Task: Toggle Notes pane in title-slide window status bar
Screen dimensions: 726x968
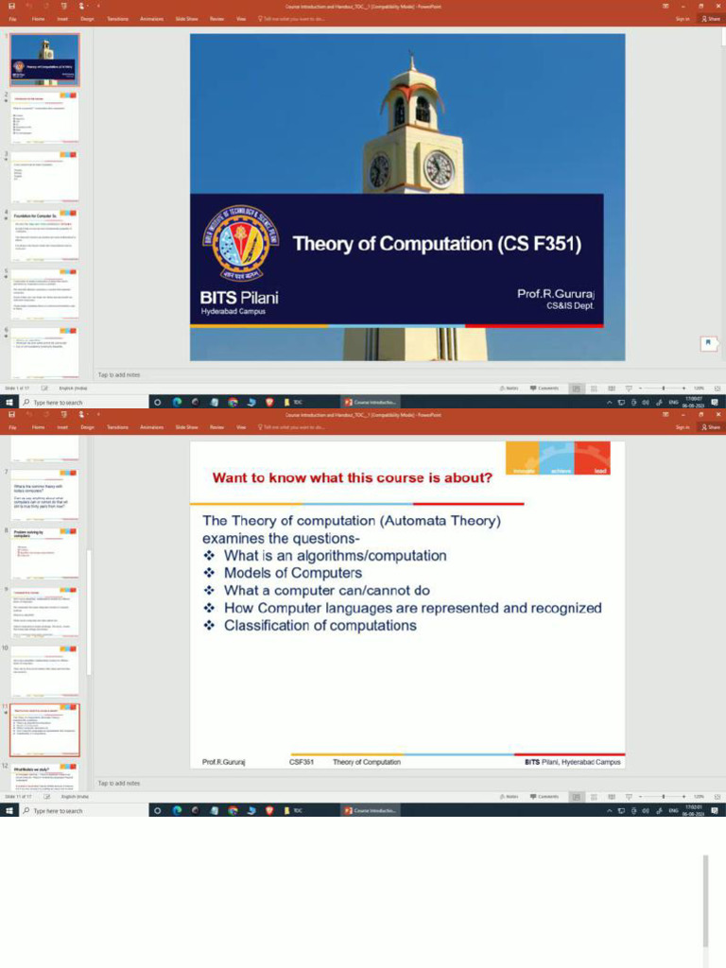Action: 509,389
